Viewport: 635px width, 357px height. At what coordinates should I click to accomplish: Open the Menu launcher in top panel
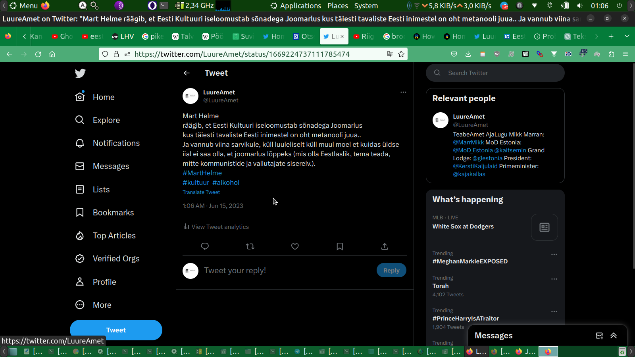point(24,6)
